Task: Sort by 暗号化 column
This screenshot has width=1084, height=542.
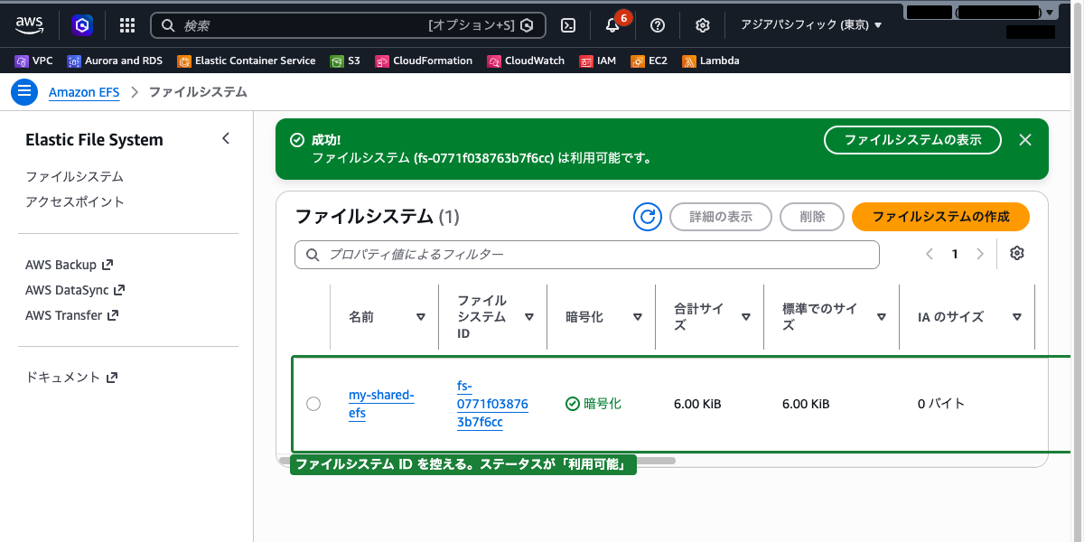Action: pyautogui.click(x=638, y=317)
